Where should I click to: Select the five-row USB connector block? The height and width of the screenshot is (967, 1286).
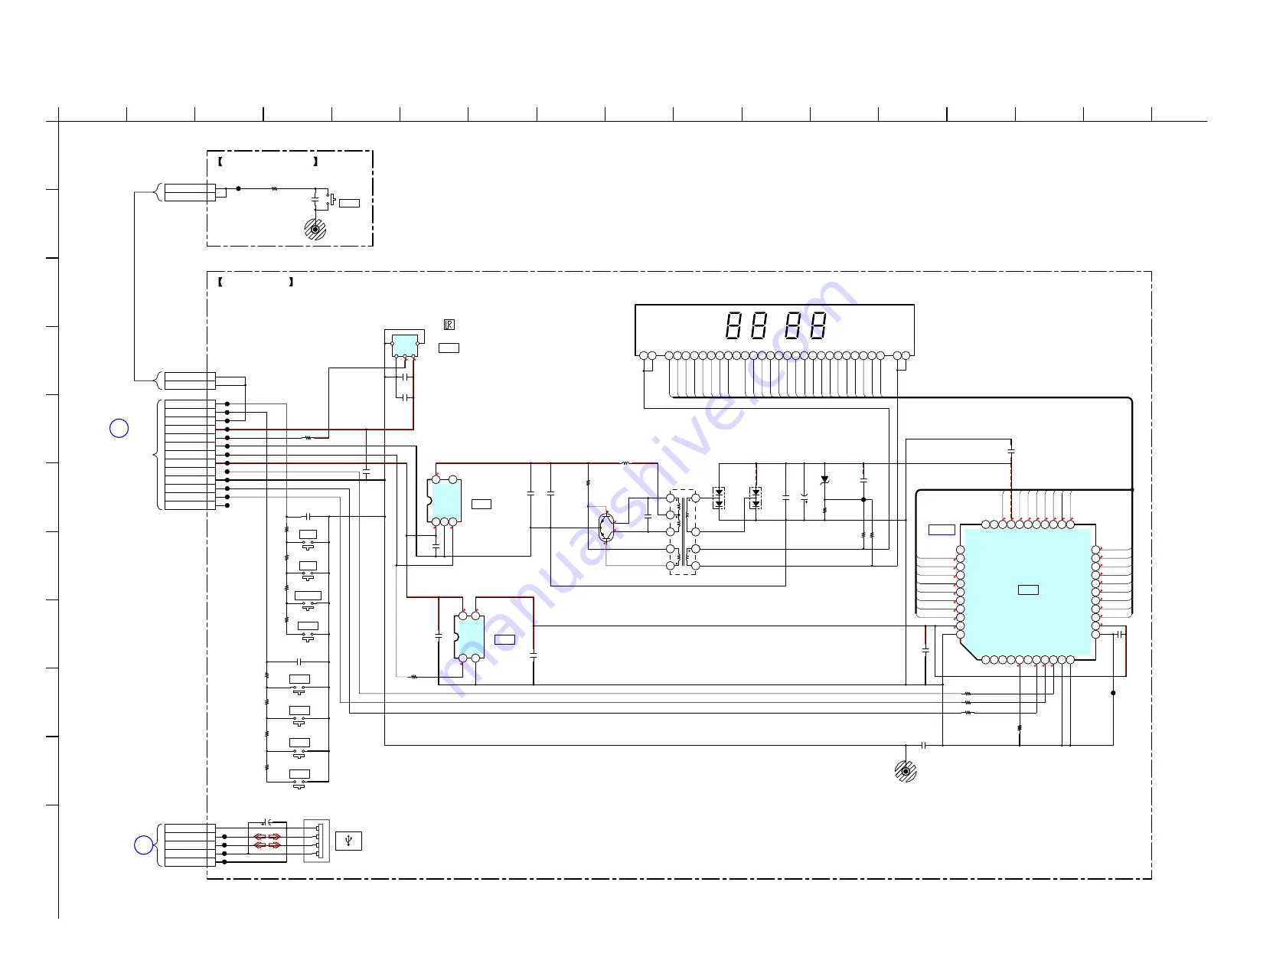pyautogui.click(x=190, y=845)
